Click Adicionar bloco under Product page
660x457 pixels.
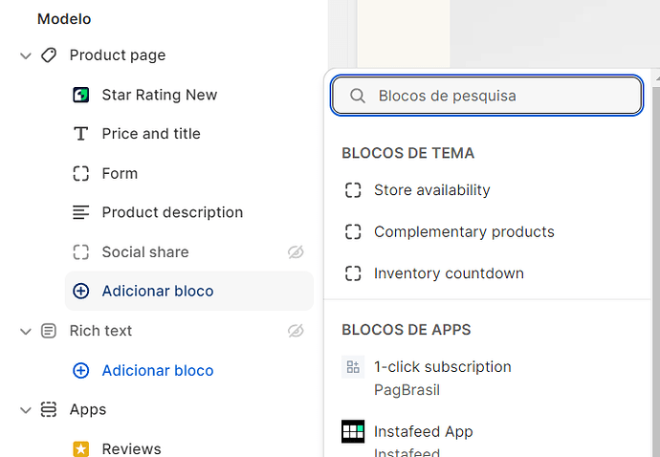point(158,291)
